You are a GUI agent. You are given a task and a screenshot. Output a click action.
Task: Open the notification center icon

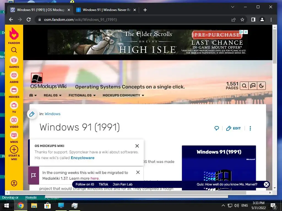pyautogui.click(x=273, y=206)
